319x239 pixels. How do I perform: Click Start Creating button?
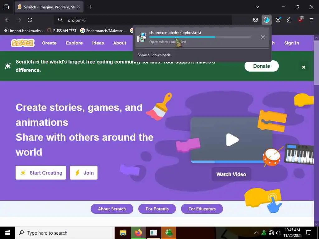41,173
